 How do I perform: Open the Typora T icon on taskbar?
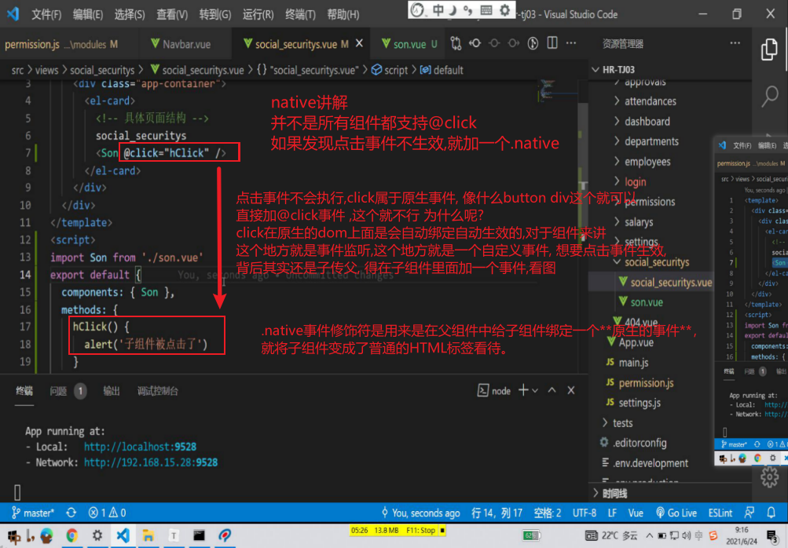pos(174,536)
